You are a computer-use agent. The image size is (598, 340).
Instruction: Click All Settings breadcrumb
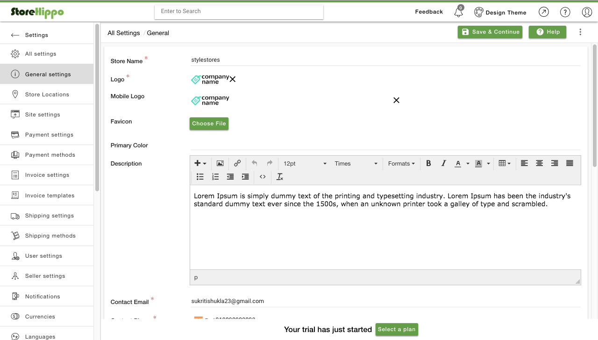[124, 33]
